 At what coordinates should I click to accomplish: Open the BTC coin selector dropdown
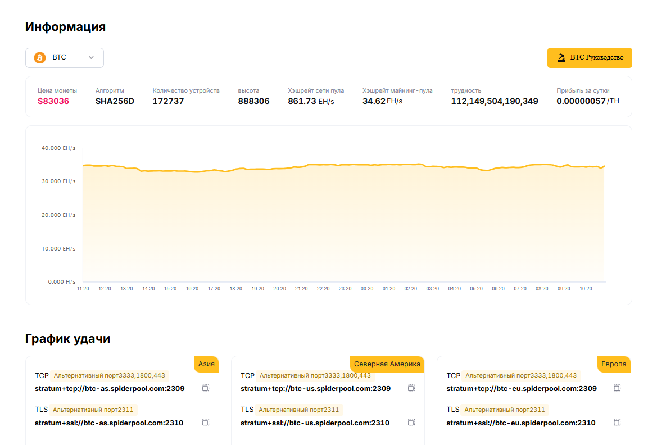pyautogui.click(x=64, y=58)
